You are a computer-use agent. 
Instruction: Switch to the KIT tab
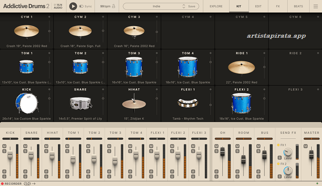[239, 6]
